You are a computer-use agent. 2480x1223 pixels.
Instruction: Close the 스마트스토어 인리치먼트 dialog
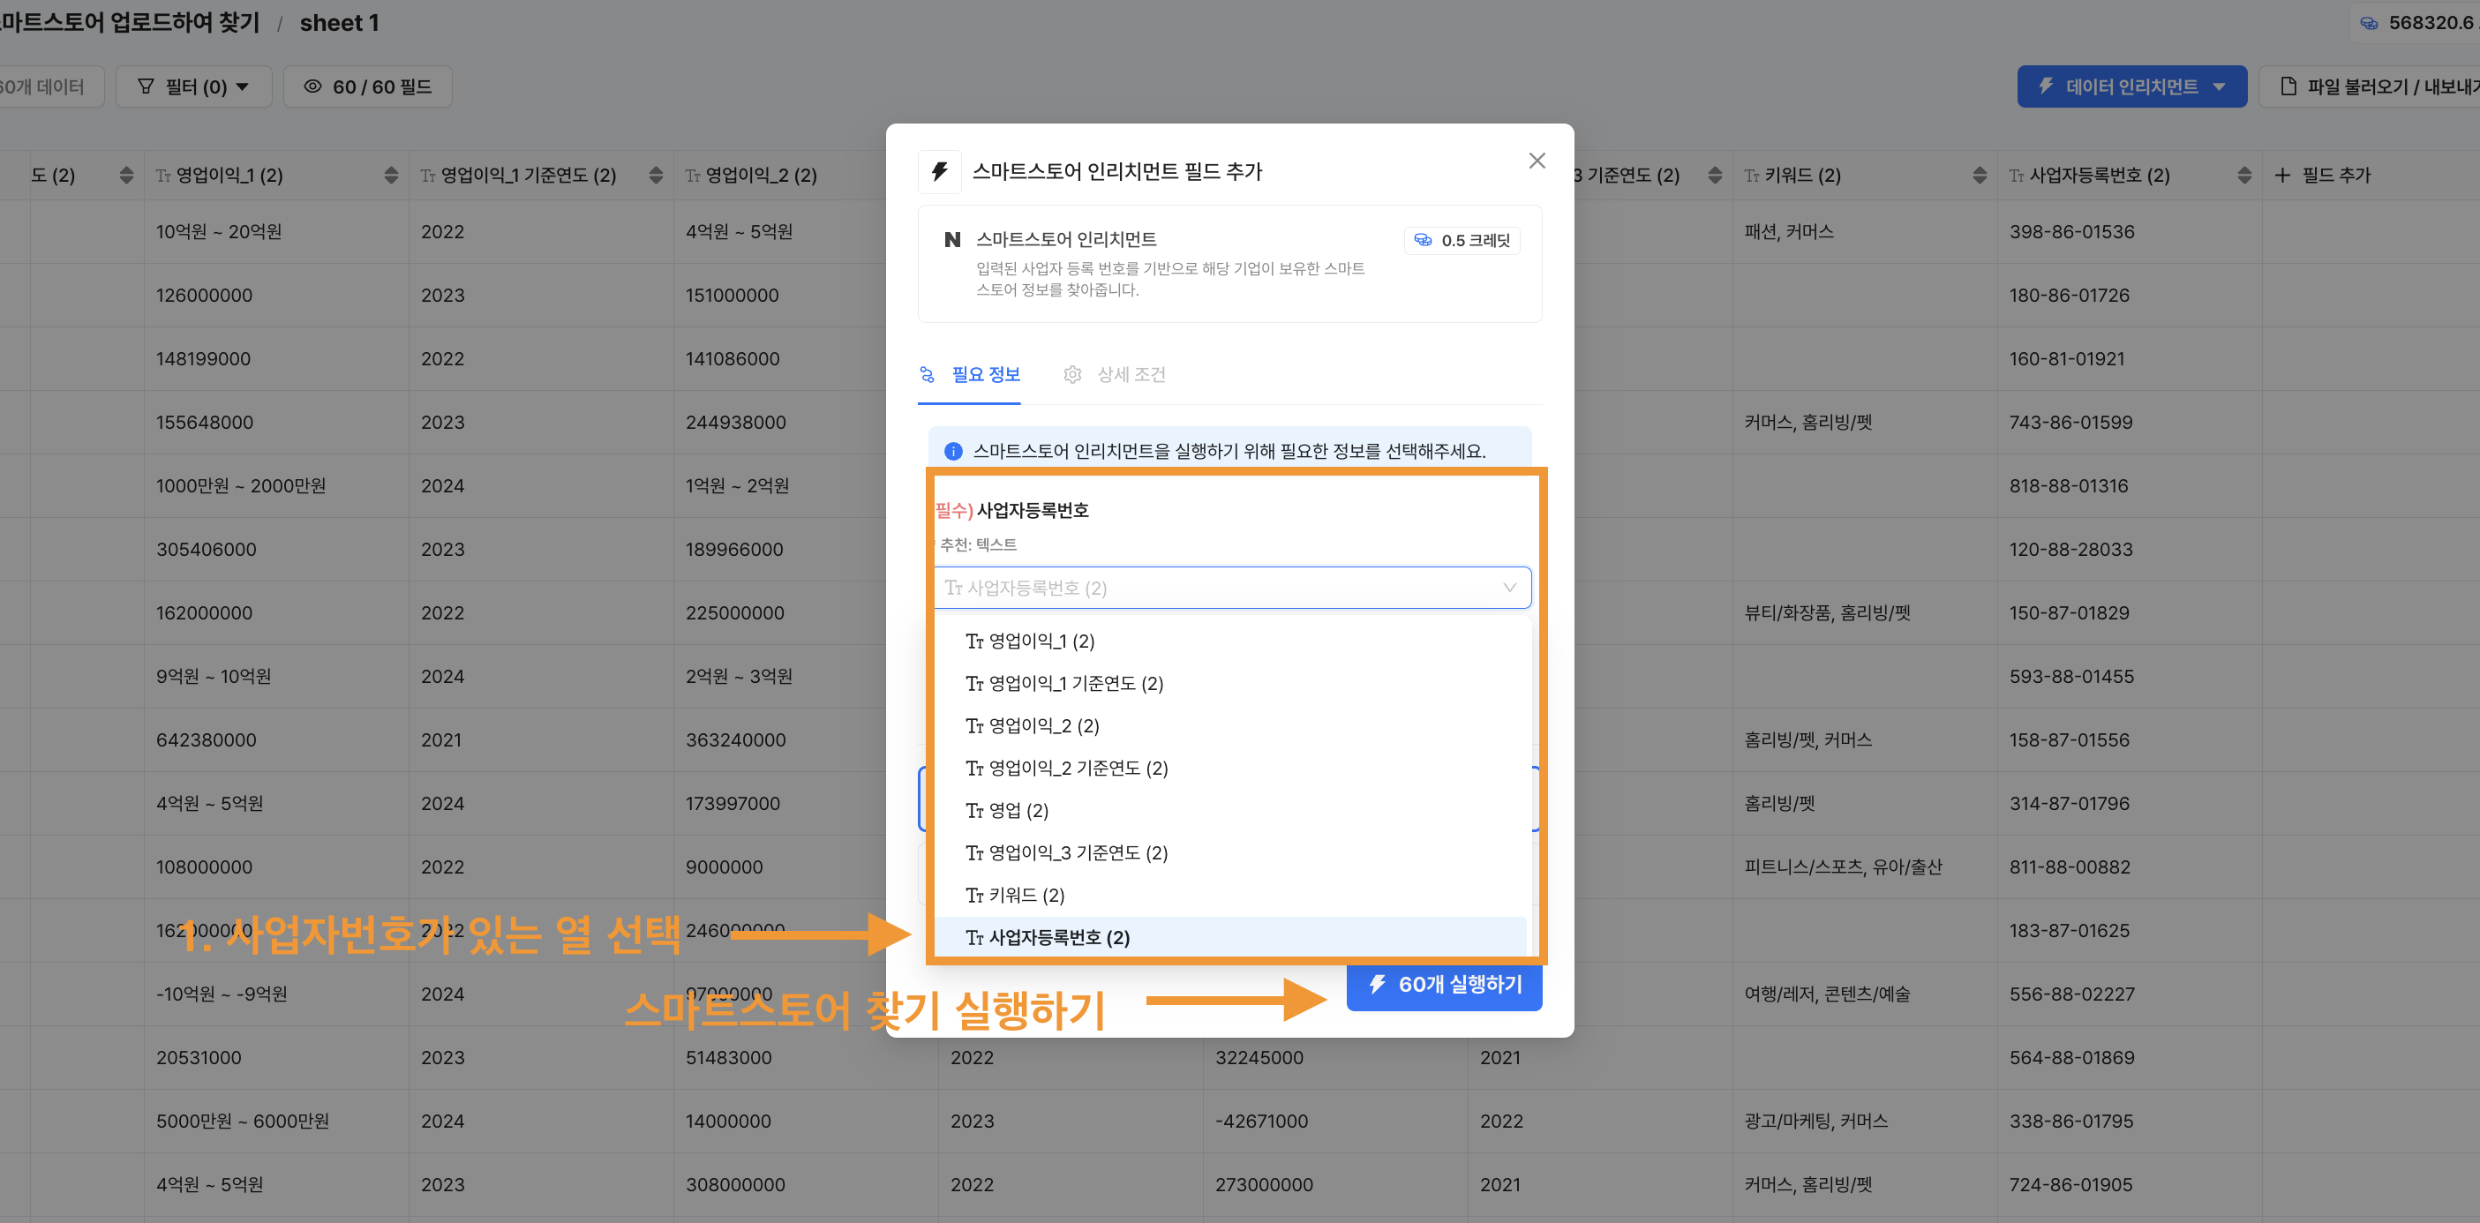click(x=1537, y=161)
